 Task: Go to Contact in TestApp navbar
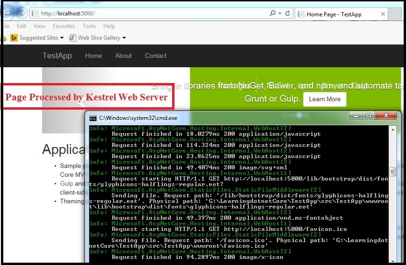[156, 56]
